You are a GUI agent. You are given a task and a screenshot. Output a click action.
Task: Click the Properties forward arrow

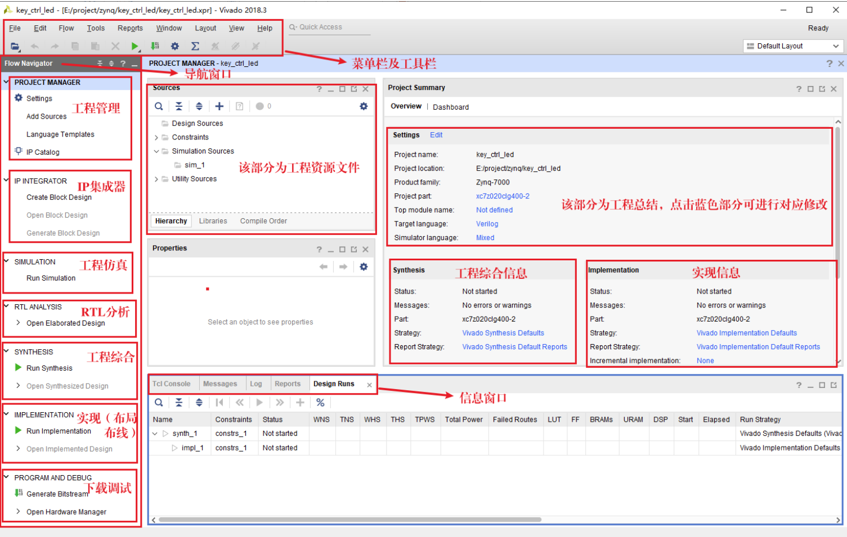[x=343, y=267]
